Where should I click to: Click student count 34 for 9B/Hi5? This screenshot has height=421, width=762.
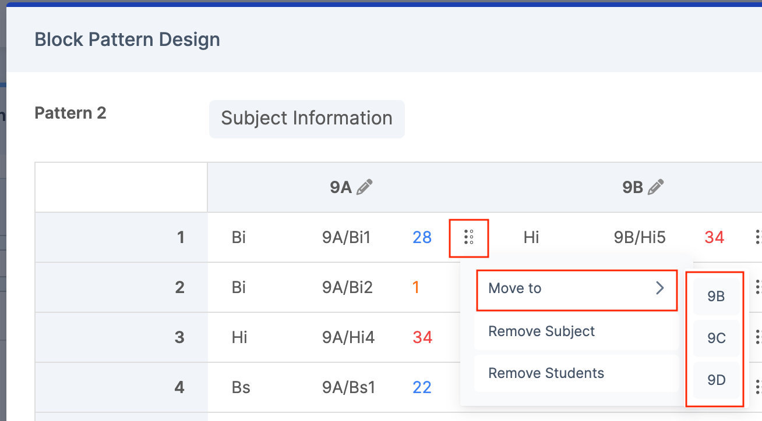point(714,237)
